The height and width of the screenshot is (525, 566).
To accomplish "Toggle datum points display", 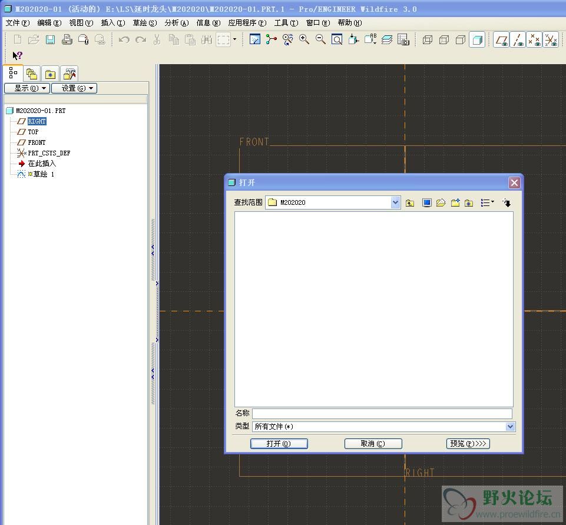I will click(x=534, y=39).
